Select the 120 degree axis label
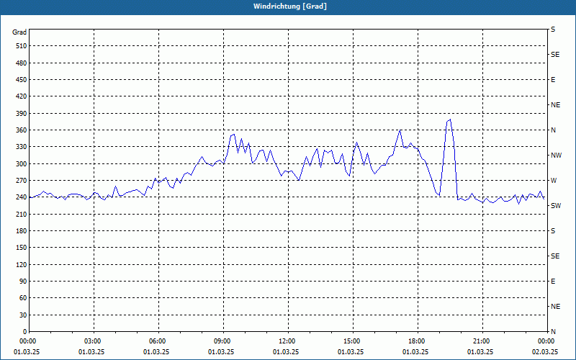The width and height of the screenshot is (576, 360). [x=22, y=264]
